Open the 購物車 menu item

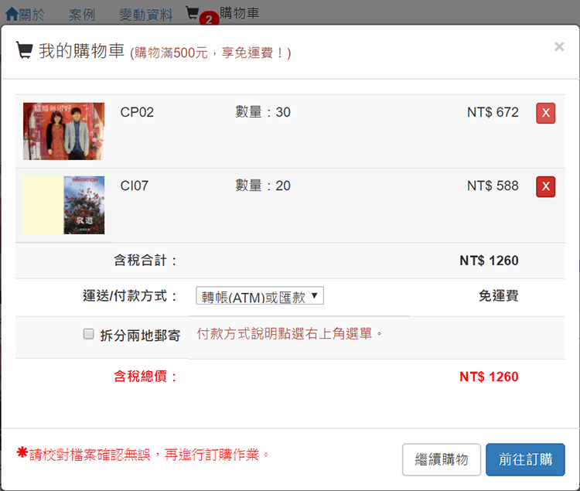click(x=240, y=12)
